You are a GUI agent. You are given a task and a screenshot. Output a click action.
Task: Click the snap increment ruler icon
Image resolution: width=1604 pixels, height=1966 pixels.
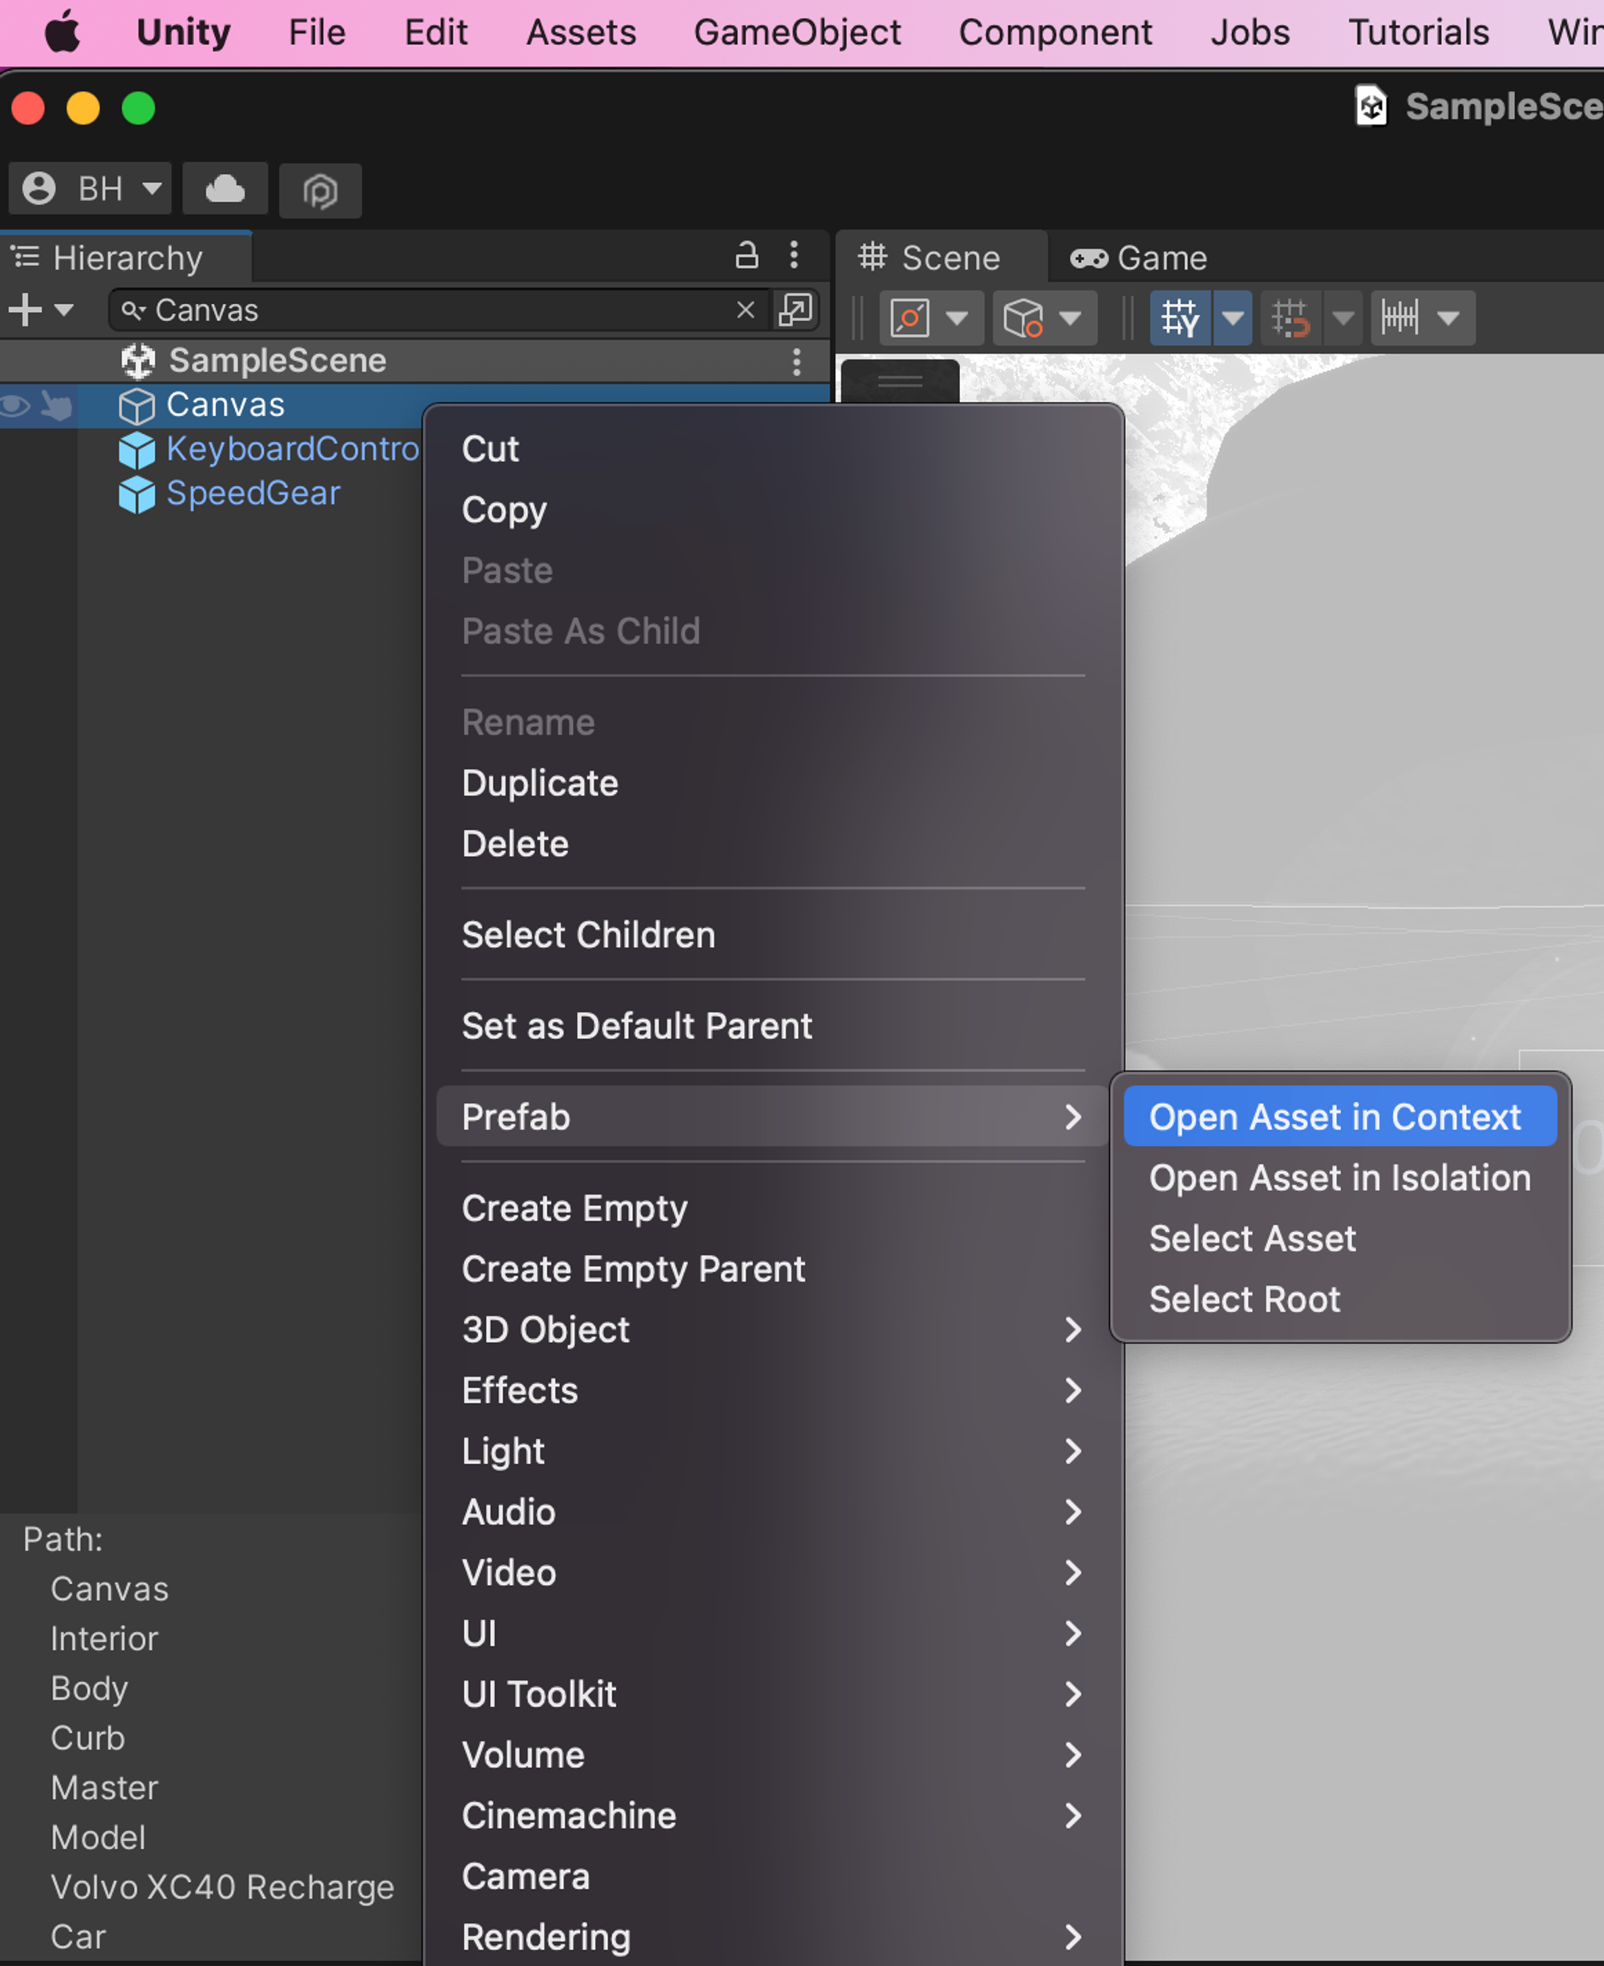(1399, 318)
